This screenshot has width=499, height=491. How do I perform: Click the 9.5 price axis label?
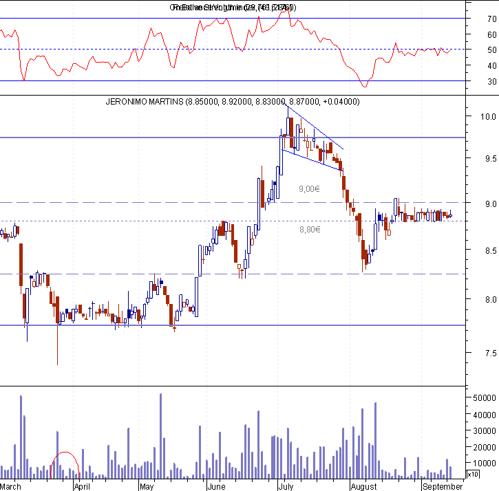click(491, 158)
